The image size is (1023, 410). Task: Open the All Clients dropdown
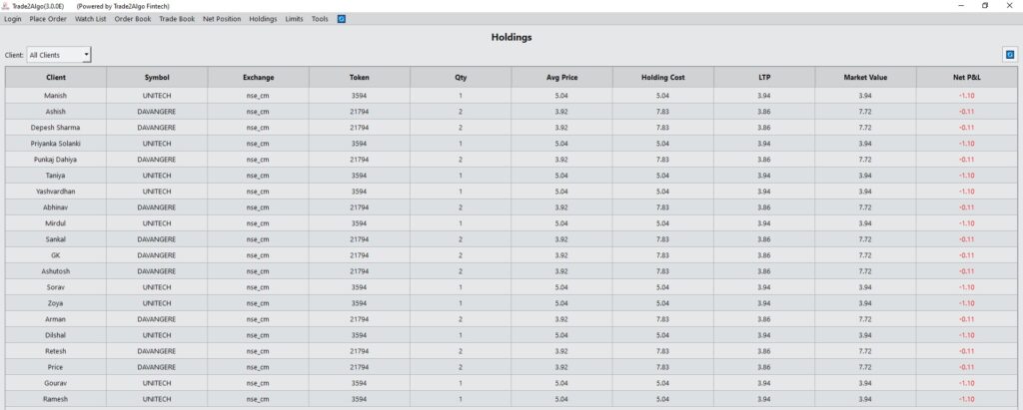59,56
